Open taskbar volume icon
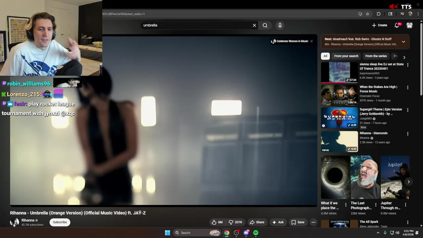The image size is (423, 238). pos(397,233)
